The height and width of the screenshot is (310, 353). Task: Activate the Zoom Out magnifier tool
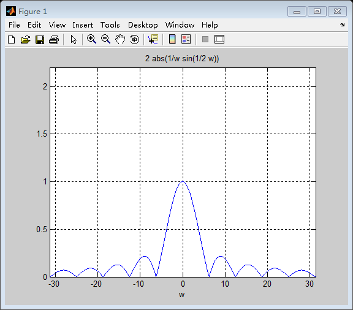tap(105, 39)
